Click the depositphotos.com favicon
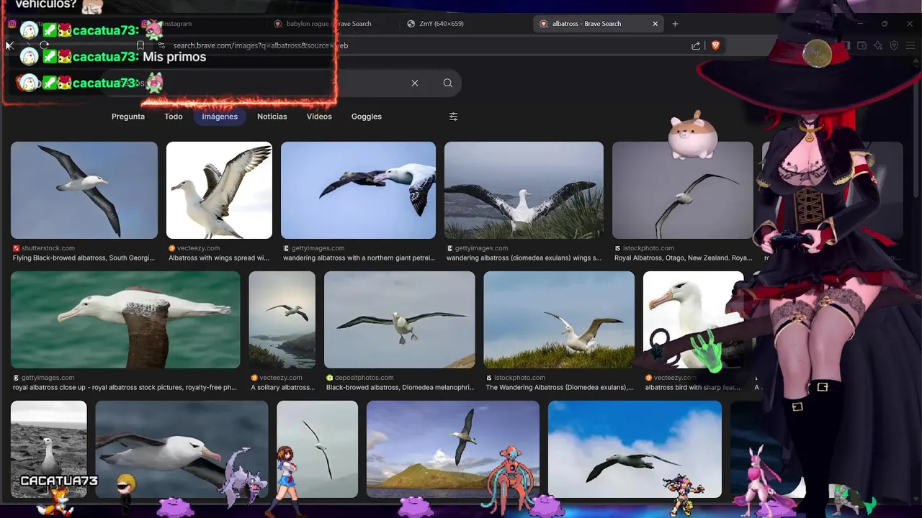This screenshot has height=518, width=922. pyautogui.click(x=330, y=378)
